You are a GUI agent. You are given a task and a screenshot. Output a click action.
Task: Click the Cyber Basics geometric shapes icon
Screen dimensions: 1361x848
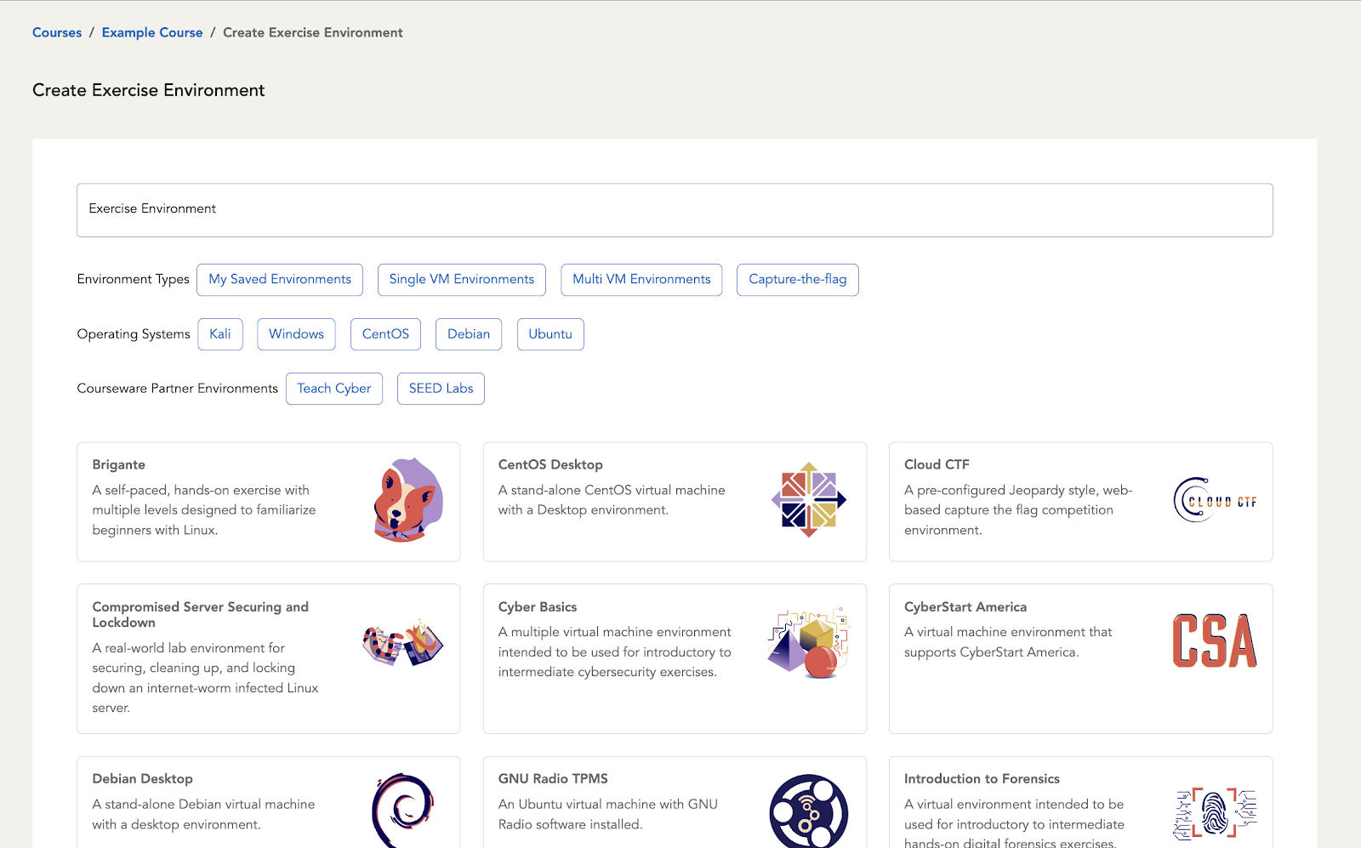809,643
